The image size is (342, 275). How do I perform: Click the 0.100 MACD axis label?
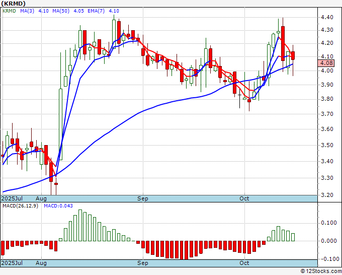pos(329,223)
